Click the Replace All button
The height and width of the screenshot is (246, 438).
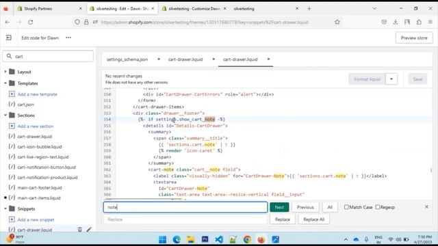pos(313,219)
